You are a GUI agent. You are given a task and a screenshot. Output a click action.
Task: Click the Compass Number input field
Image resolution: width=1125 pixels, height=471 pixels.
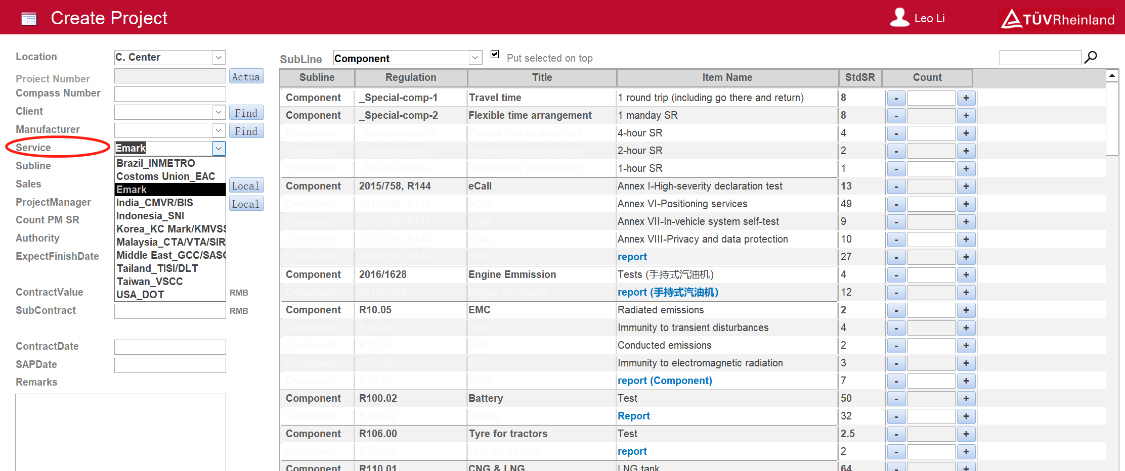pyautogui.click(x=170, y=94)
